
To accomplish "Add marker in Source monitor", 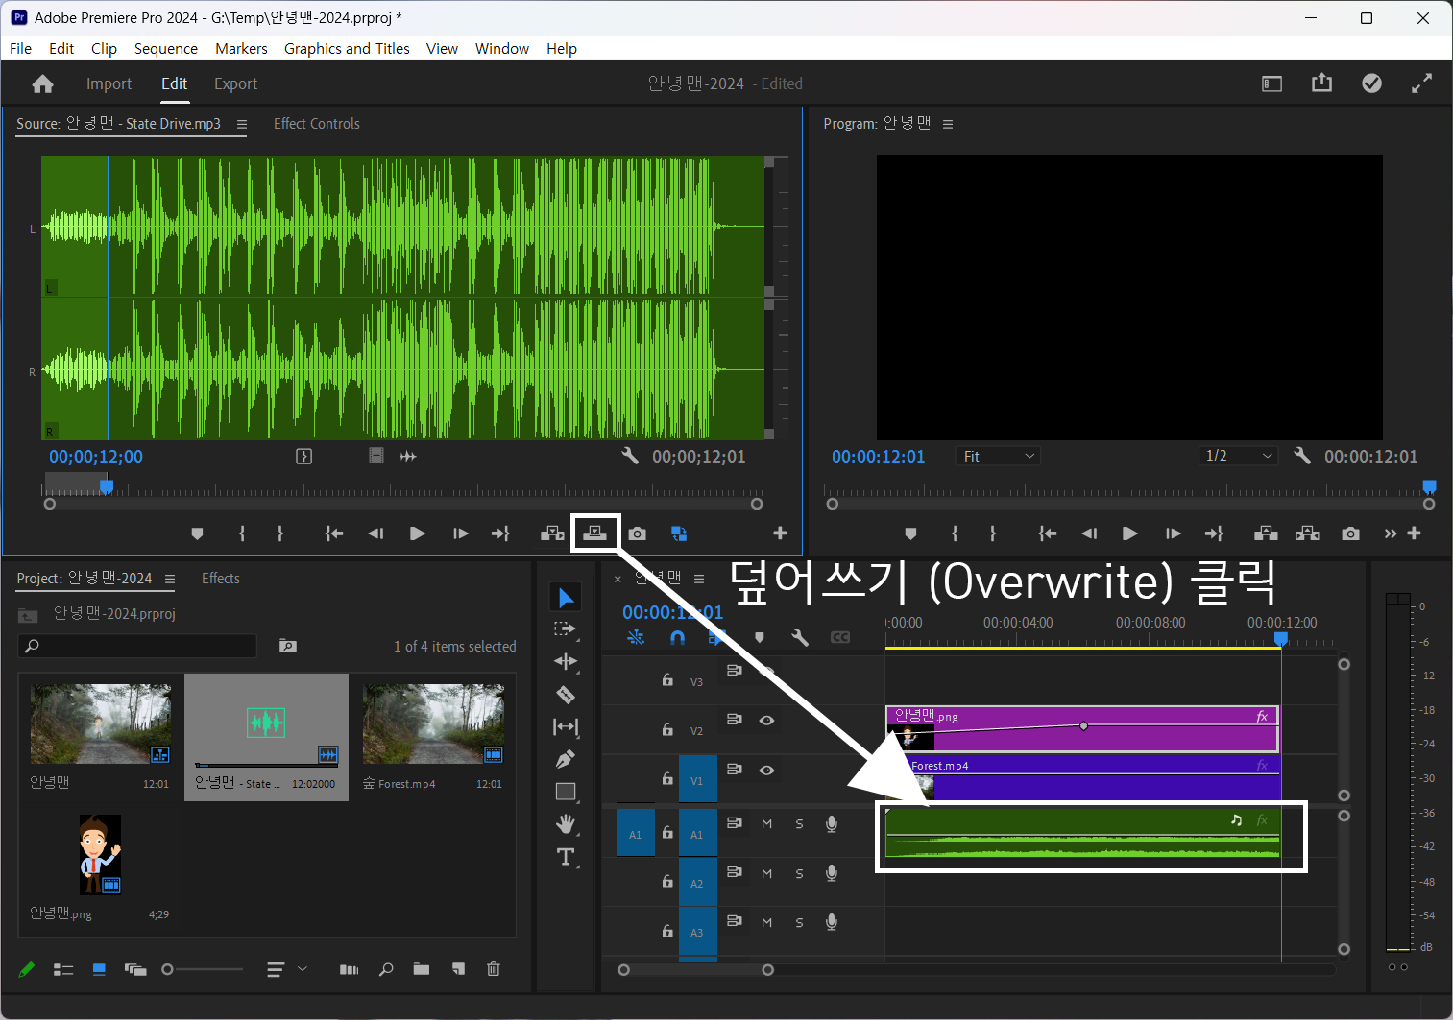I will (x=198, y=534).
